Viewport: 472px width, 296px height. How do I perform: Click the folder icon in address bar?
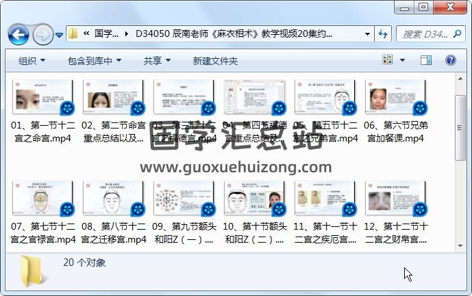click(73, 33)
